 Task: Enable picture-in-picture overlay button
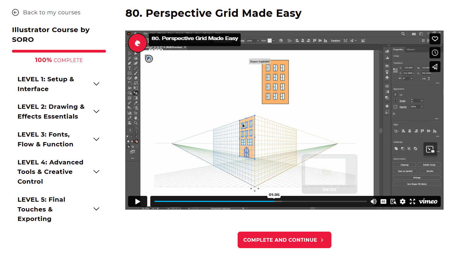point(430,149)
